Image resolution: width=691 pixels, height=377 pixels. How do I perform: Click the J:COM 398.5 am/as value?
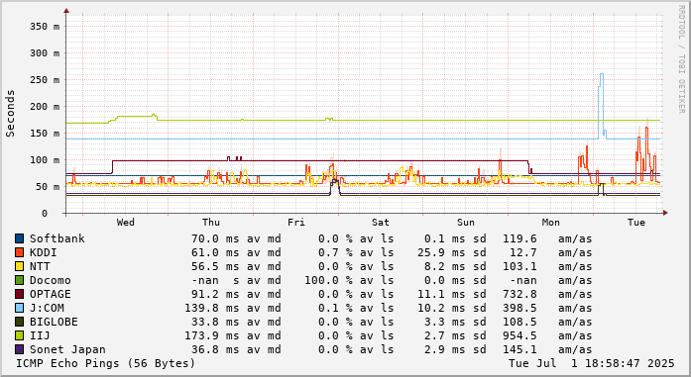tap(519, 308)
